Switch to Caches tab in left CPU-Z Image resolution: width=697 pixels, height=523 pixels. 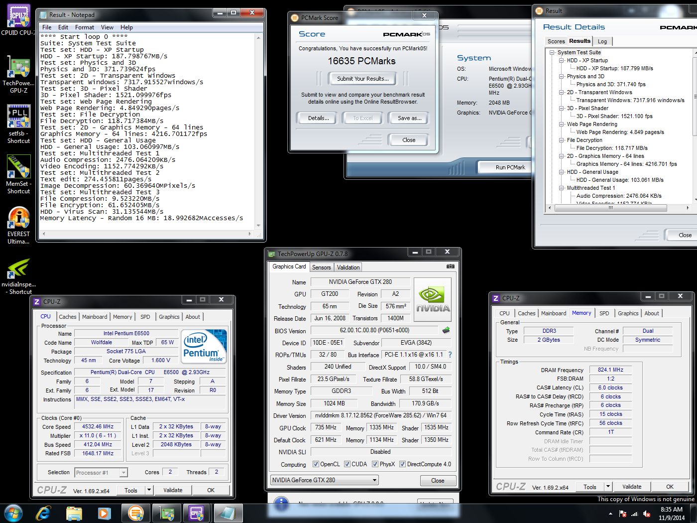[x=67, y=317]
